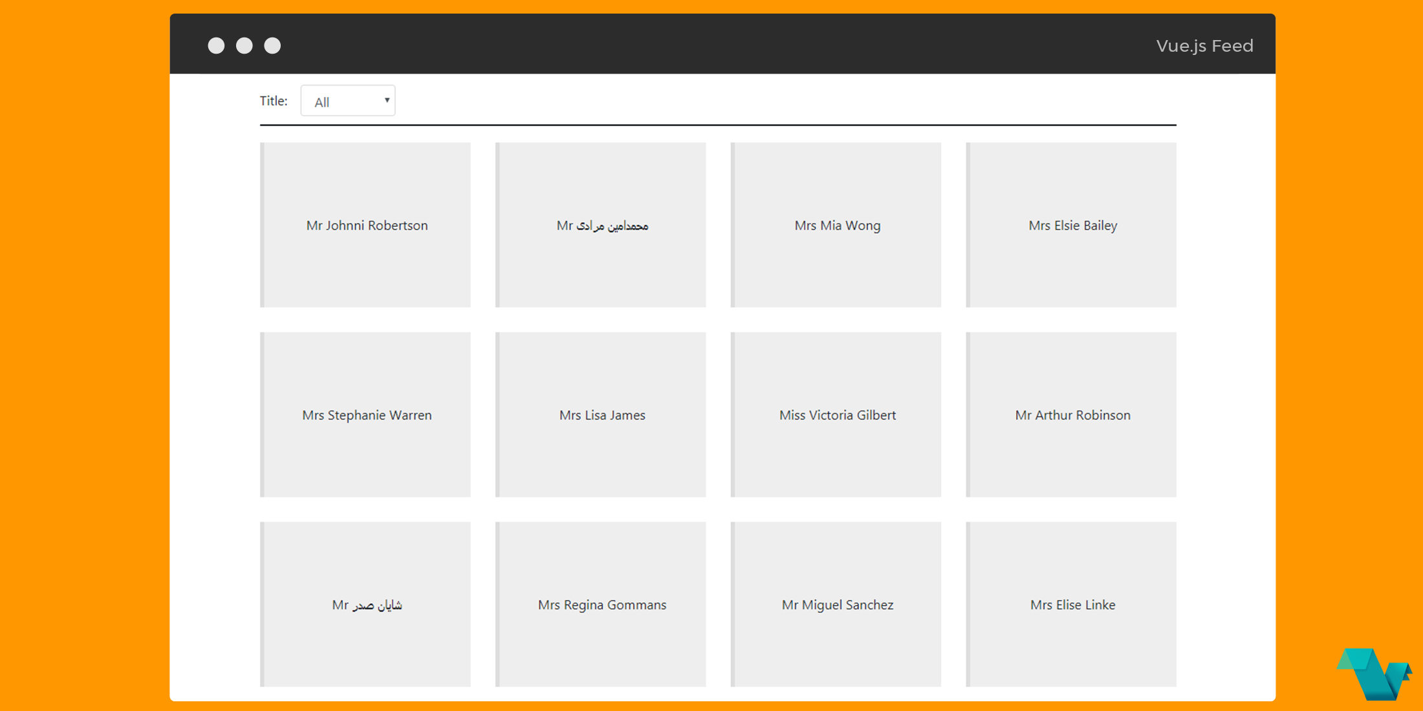
Task: Click the third browser window dot
Action: 272,45
